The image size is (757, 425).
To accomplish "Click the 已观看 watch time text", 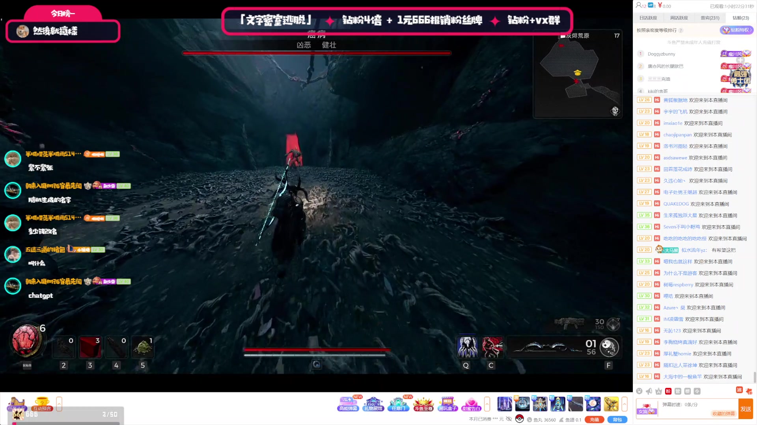I will coord(732,6).
